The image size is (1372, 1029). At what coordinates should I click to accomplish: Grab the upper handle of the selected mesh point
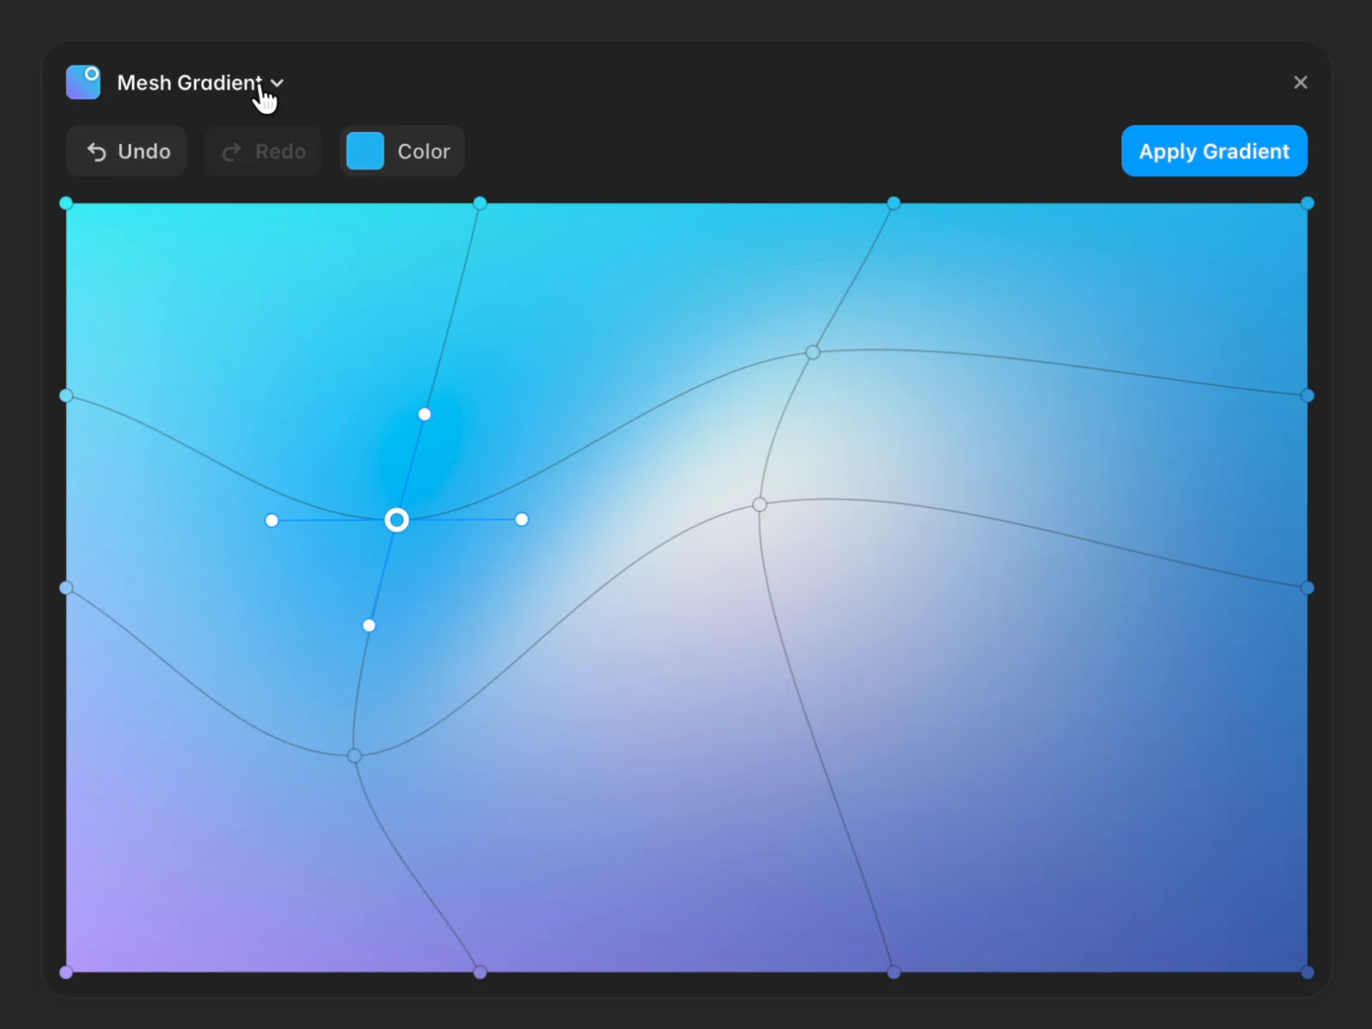tap(424, 414)
